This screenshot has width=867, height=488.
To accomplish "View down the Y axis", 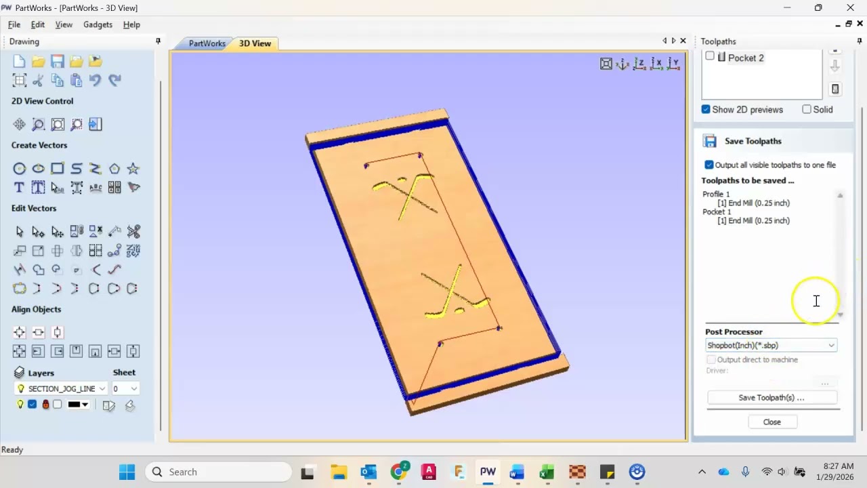I will coord(673,64).
